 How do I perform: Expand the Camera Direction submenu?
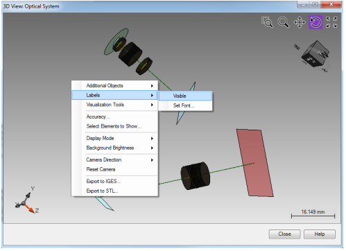pyautogui.click(x=114, y=160)
